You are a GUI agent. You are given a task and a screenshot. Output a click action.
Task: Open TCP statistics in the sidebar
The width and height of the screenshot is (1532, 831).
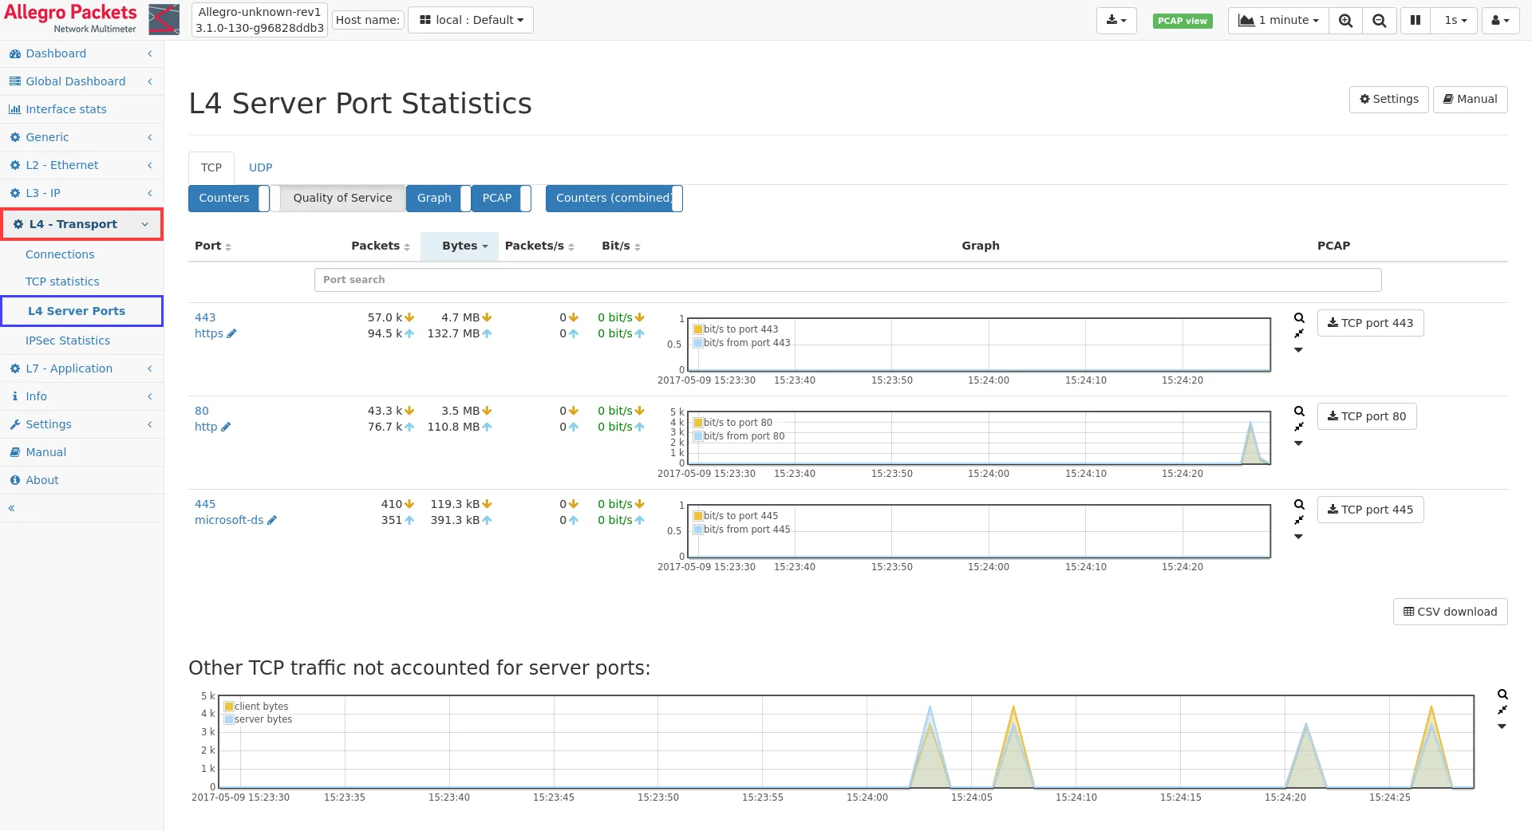click(x=62, y=282)
